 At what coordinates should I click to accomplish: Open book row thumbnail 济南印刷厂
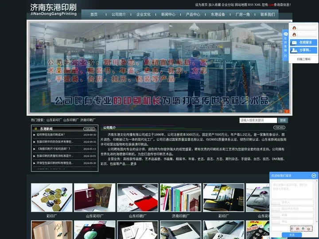[x=180, y=197]
